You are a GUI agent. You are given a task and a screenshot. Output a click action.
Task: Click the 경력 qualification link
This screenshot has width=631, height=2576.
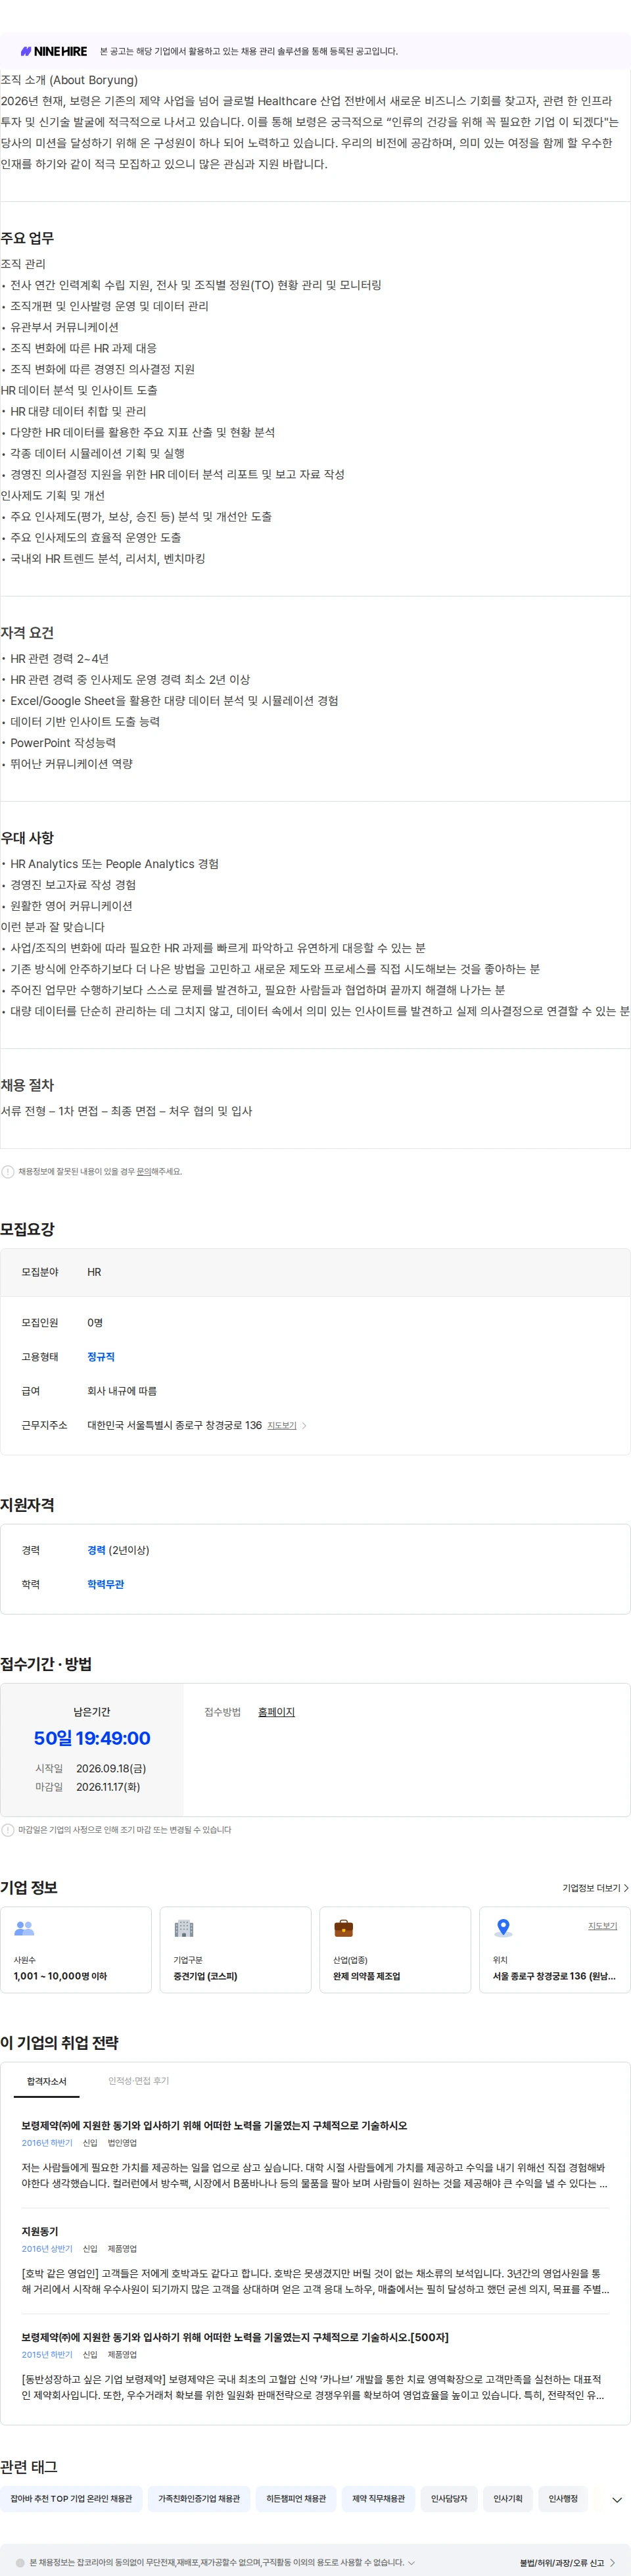click(96, 1550)
